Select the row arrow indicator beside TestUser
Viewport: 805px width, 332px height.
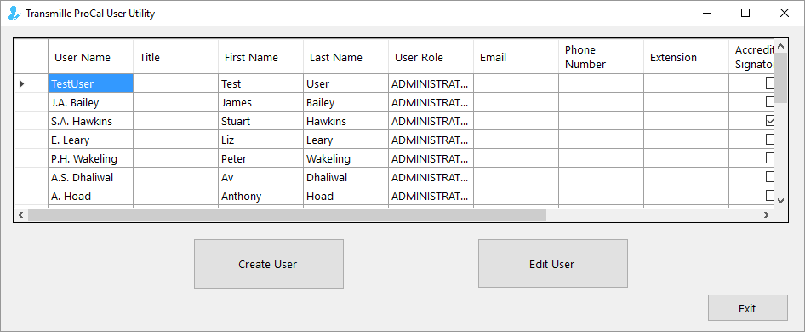pyautogui.click(x=21, y=83)
